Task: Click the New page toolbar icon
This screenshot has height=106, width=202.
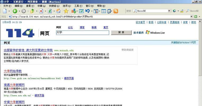Action: pyautogui.click(x=5, y=11)
